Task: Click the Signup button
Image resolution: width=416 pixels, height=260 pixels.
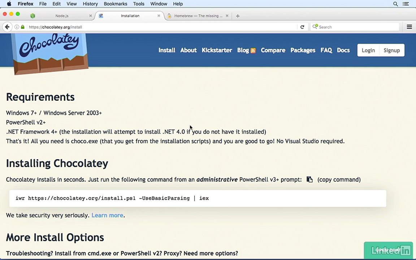Action: [391, 50]
